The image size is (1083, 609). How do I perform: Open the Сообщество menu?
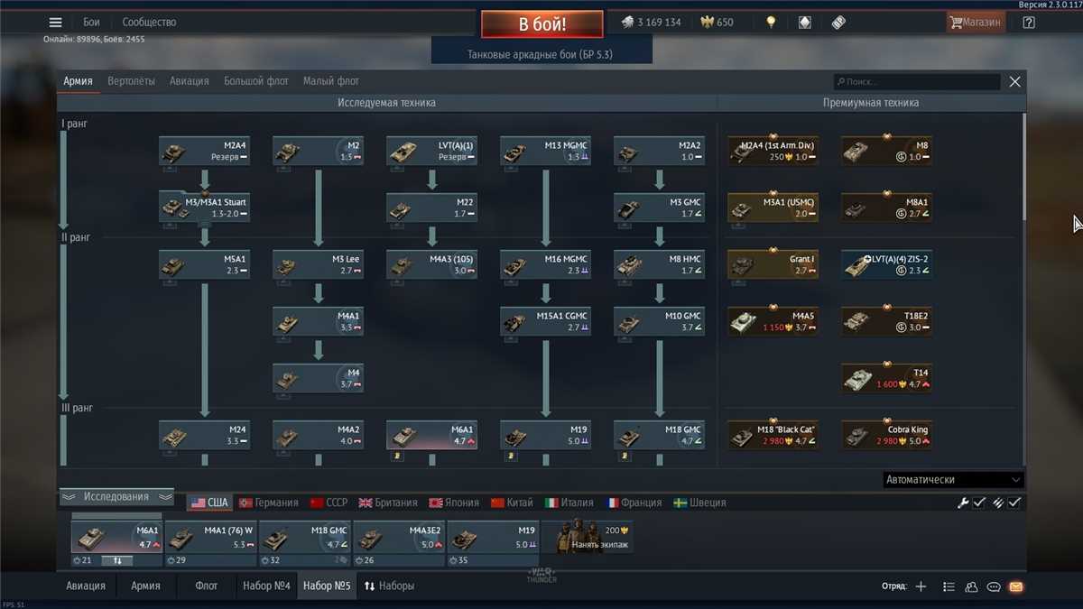149,23
